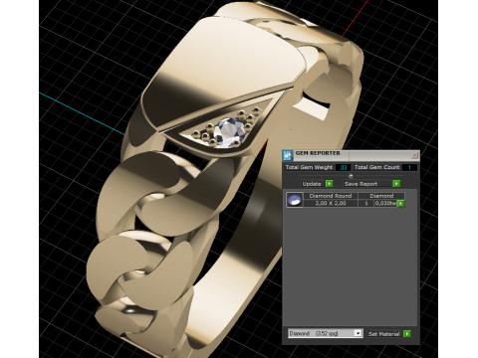Click the Gem Reporter title bar icon

pyautogui.click(x=288, y=154)
